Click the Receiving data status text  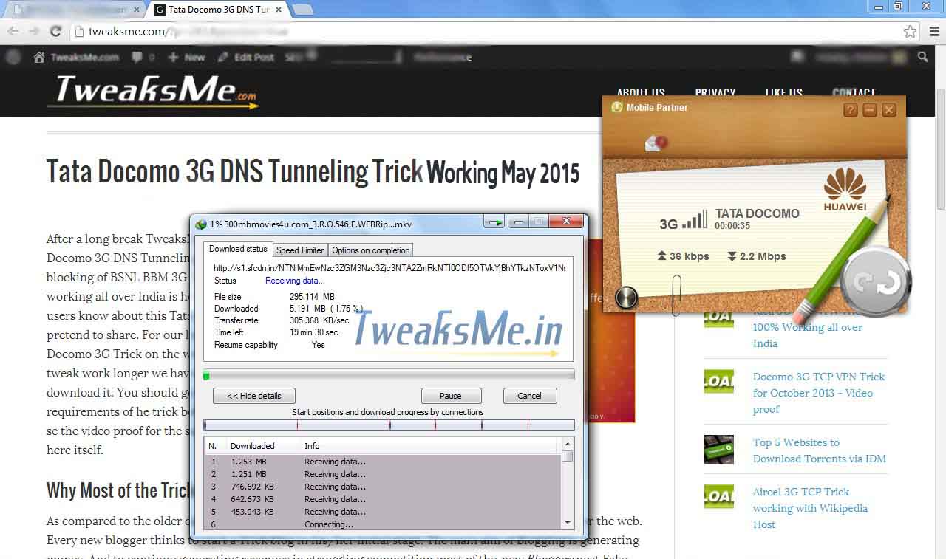pyautogui.click(x=295, y=281)
